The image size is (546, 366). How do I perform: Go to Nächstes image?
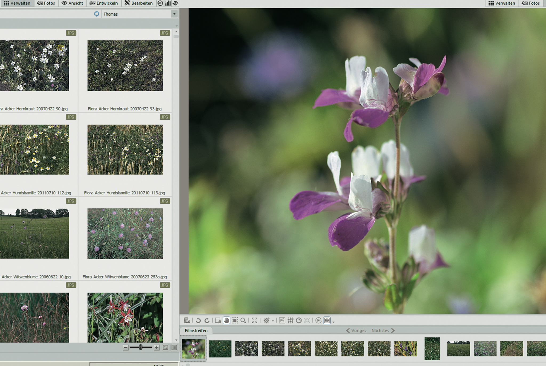[x=383, y=331]
